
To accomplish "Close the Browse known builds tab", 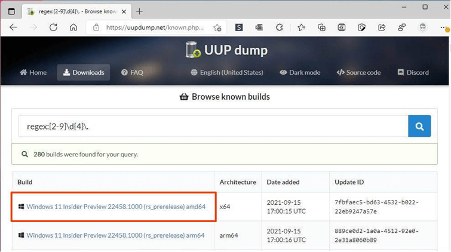I will [124, 11].
